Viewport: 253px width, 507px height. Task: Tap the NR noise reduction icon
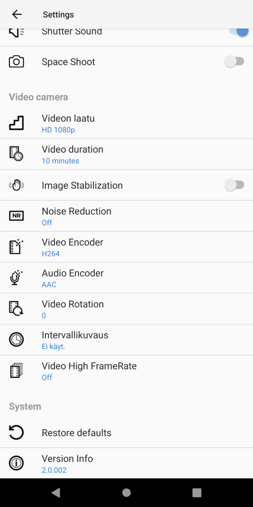[16, 216]
